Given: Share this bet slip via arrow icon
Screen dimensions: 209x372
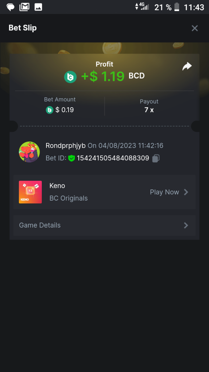Looking at the screenshot, I should click(187, 66).
